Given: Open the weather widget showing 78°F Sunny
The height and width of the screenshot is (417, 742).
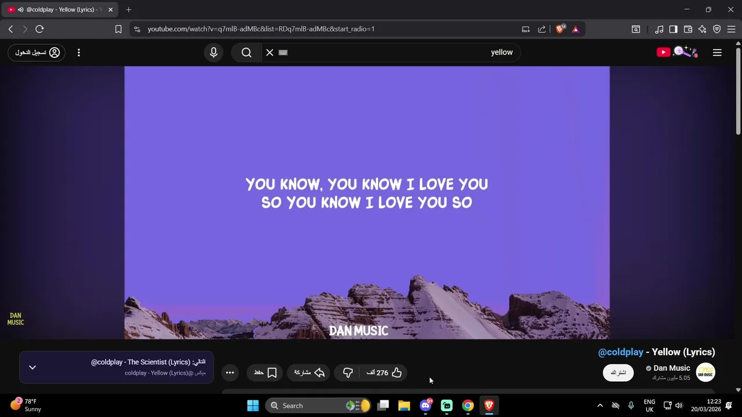Looking at the screenshot, I should pyautogui.click(x=26, y=405).
